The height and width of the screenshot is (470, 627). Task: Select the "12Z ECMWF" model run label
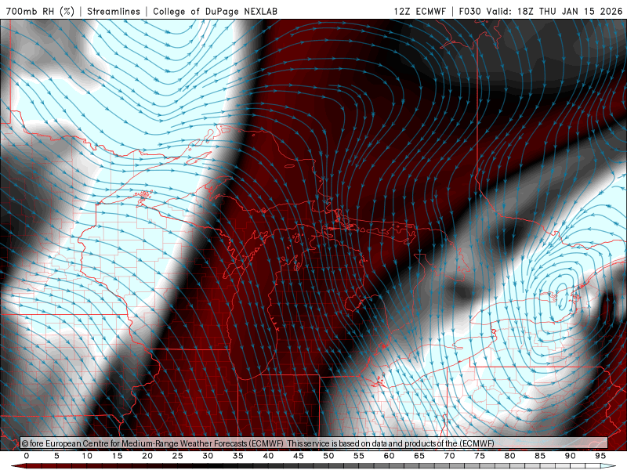pos(419,11)
